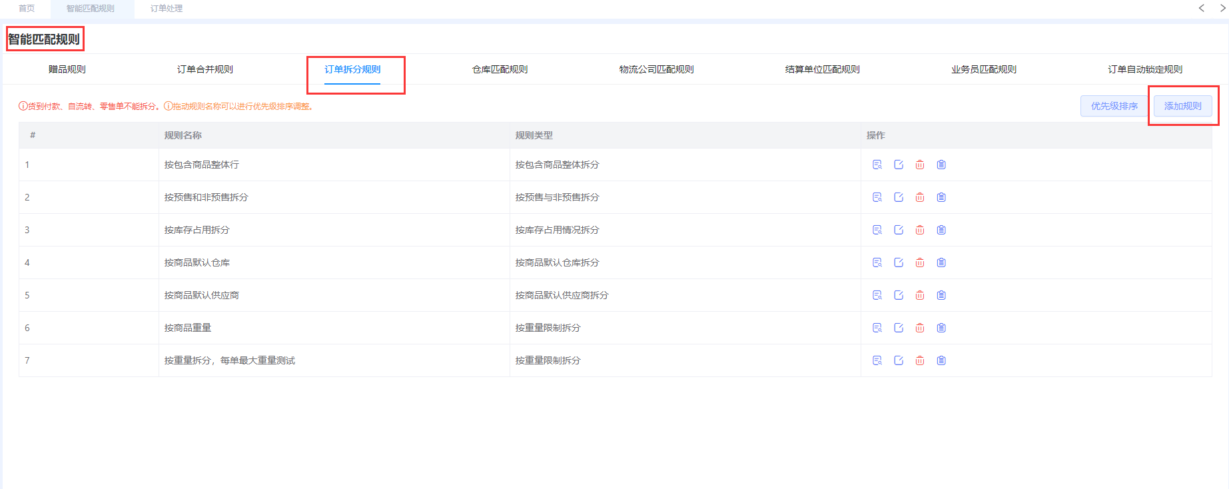Select rule name 按商品重量

(x=188, y=328)
